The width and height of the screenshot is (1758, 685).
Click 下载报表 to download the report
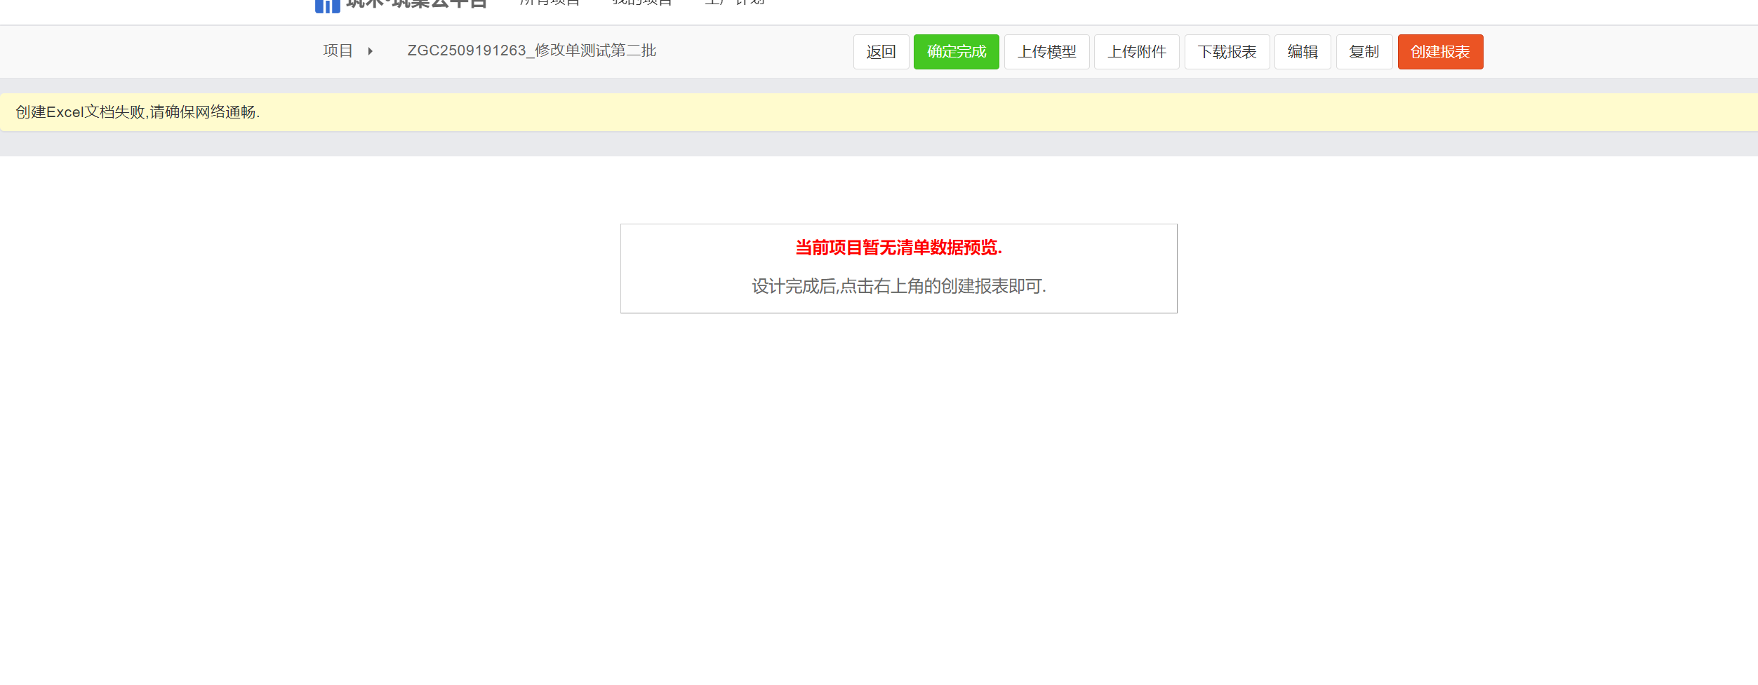1227,51
